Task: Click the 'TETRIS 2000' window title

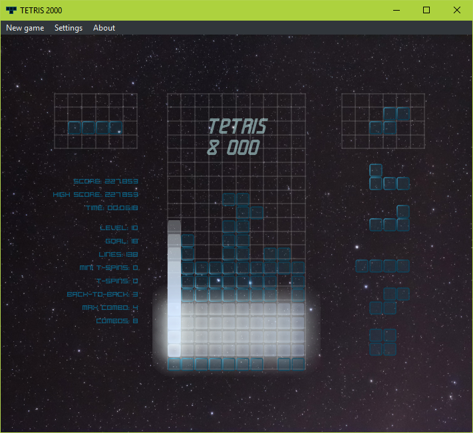Action: coord(41,10)
